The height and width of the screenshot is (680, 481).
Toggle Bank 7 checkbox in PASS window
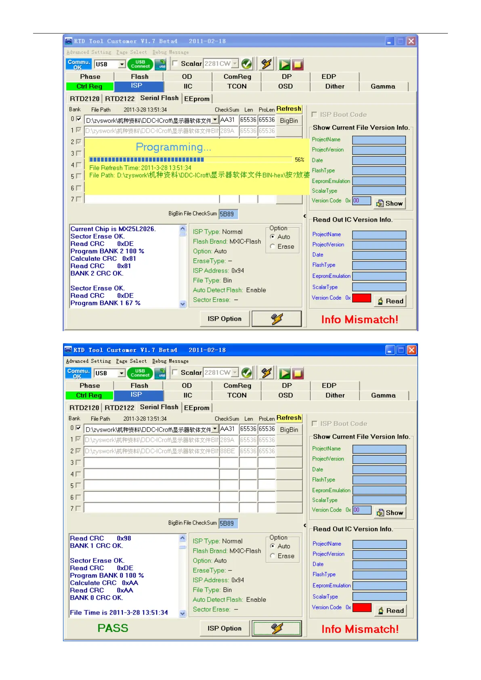coord(78,508)
